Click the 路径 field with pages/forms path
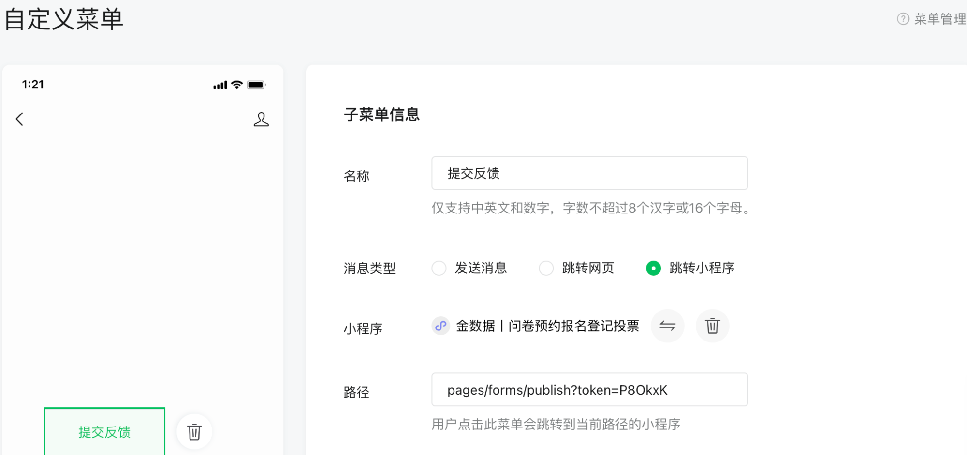 [x=589, y=390]
